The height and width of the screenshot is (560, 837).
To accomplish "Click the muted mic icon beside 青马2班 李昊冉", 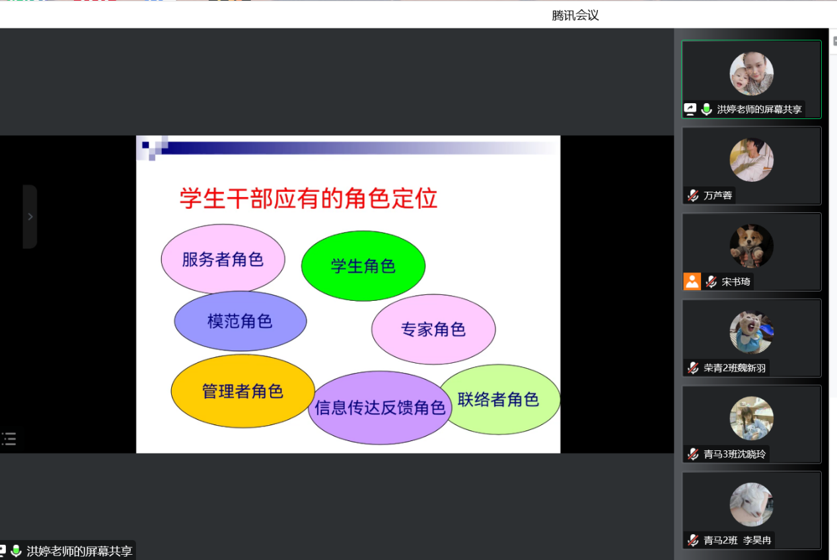I will tap(693, 540).
